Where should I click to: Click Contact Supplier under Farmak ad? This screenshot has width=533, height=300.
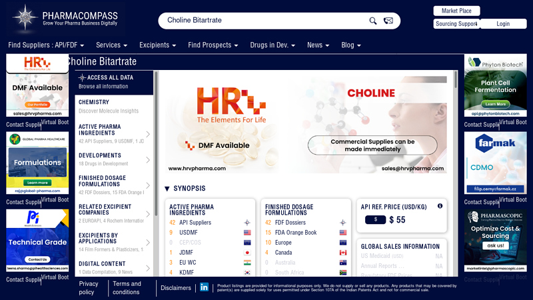tap(482, 202)
